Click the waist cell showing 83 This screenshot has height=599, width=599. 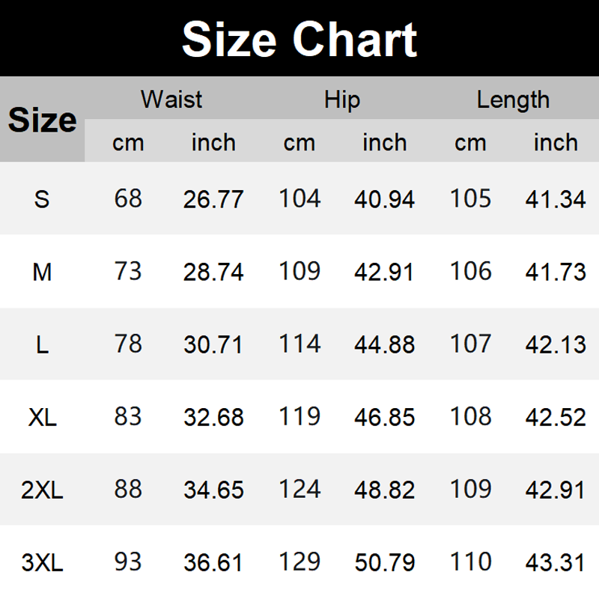click(128, 416)
